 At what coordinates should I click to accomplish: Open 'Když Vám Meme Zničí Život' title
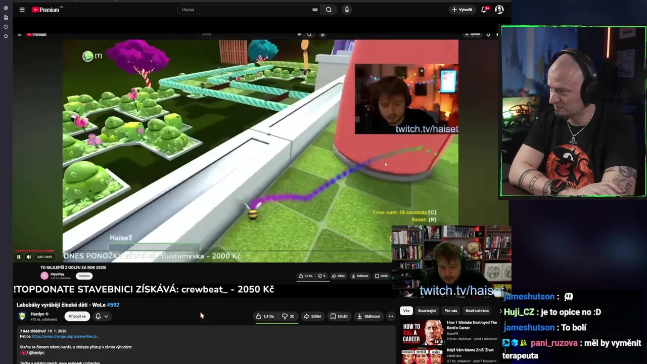tap(470, 350)
